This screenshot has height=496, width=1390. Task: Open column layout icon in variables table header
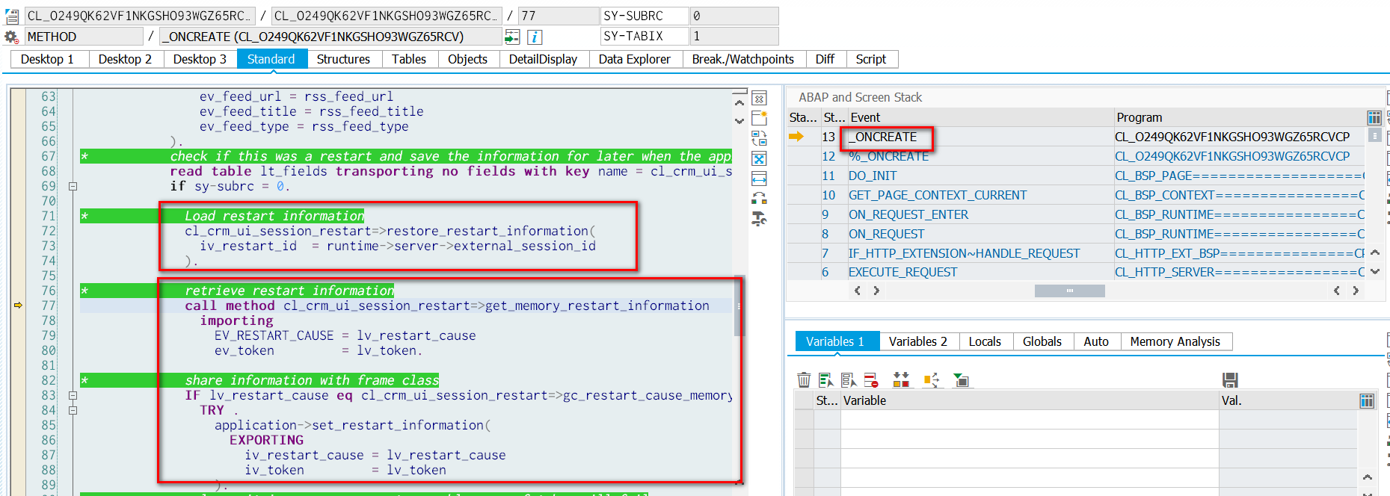(1367, 401)
